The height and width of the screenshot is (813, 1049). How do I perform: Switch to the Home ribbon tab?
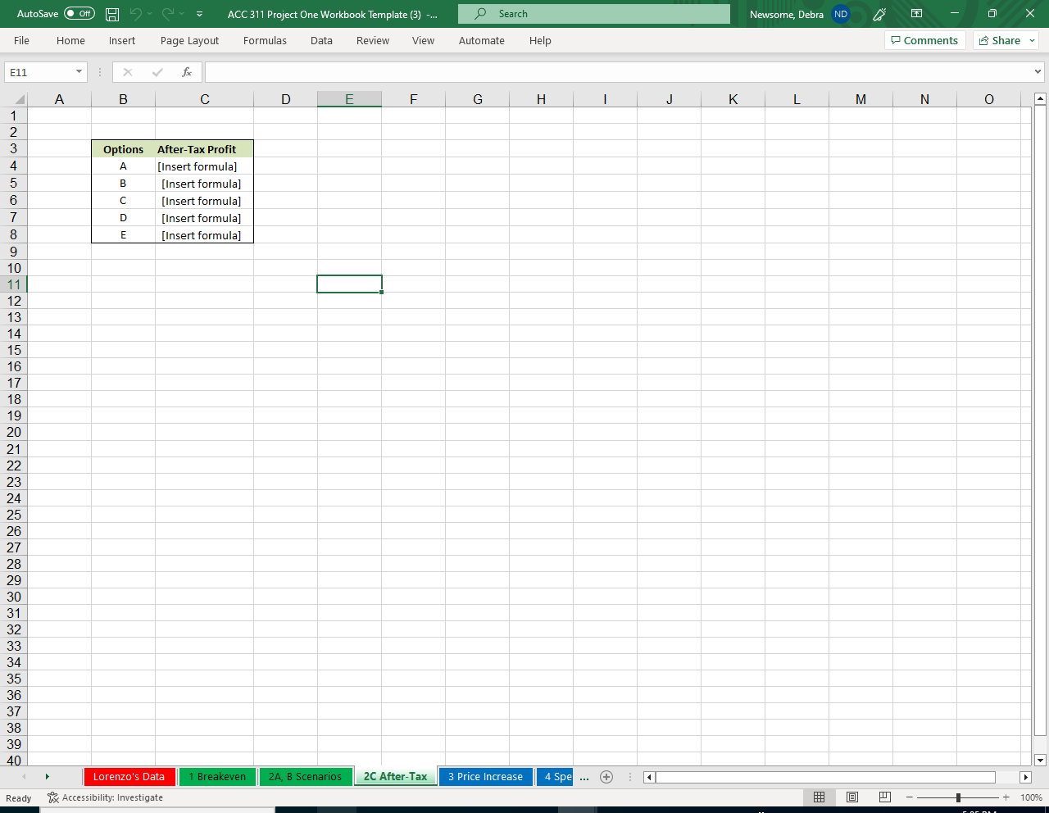pyautogui.click(x=70, y=40)
